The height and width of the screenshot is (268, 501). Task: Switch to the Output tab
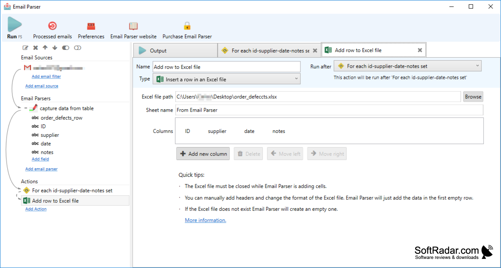click(175, 51)
